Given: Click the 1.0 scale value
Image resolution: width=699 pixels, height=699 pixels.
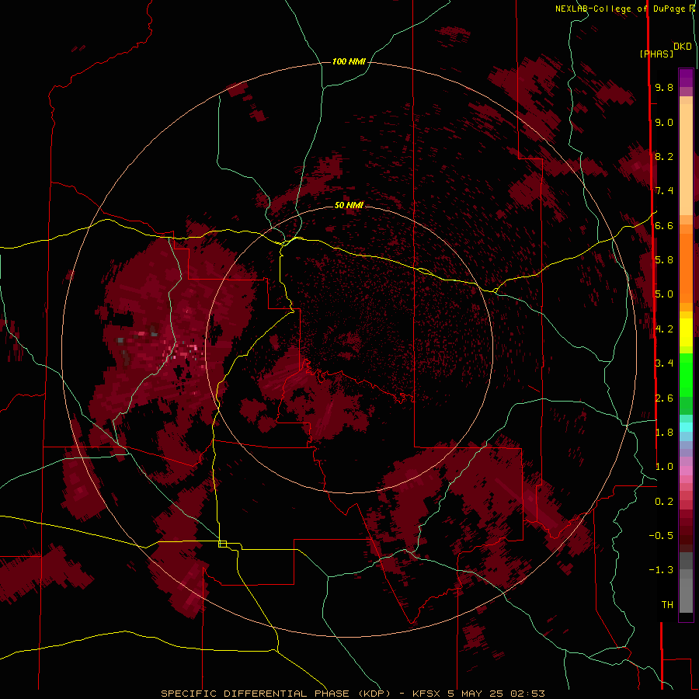Looking at the screenshot, I should point(664,467).
